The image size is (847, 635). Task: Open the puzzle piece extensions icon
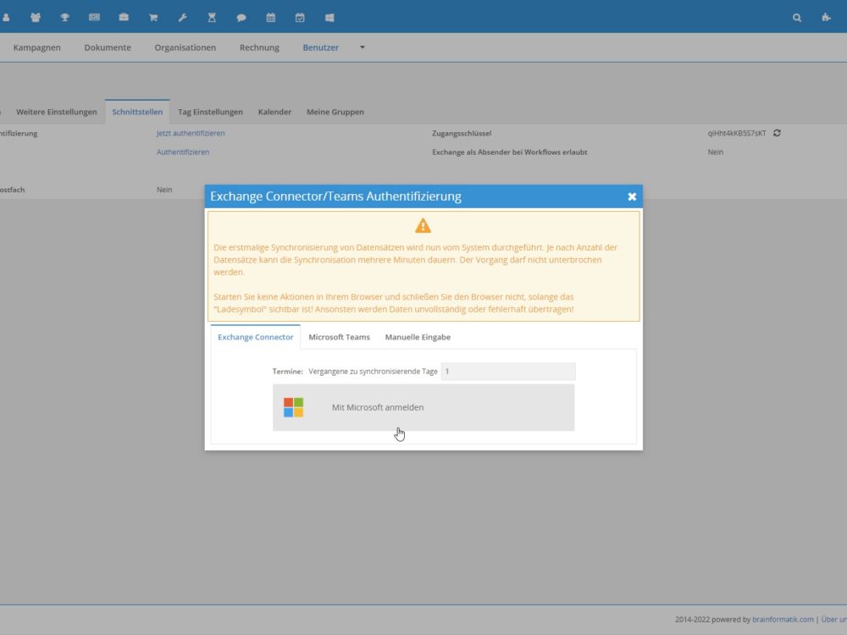click(x=826, y=17)
